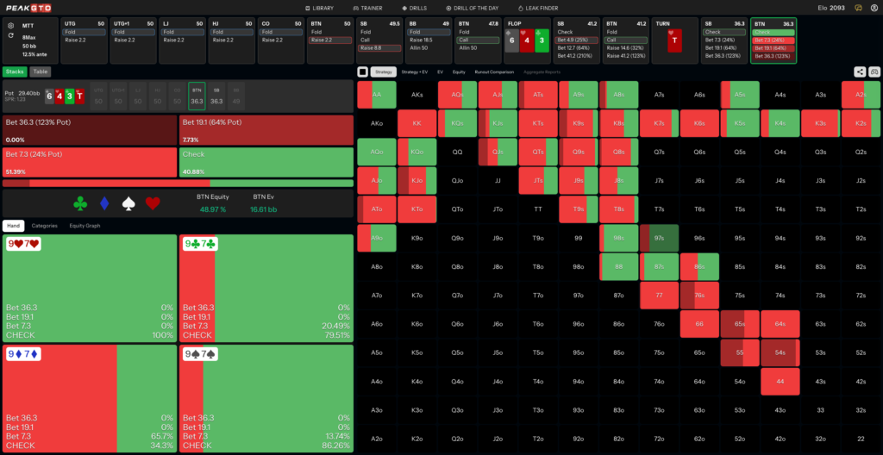Image resolution: width=883 pixels, height=455 pixels.
Task: Open the share icon button
Action: coord(860,72)
